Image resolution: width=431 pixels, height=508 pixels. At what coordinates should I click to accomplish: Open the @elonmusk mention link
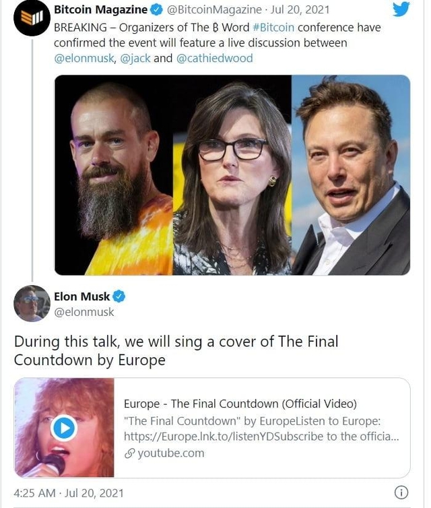84,58
